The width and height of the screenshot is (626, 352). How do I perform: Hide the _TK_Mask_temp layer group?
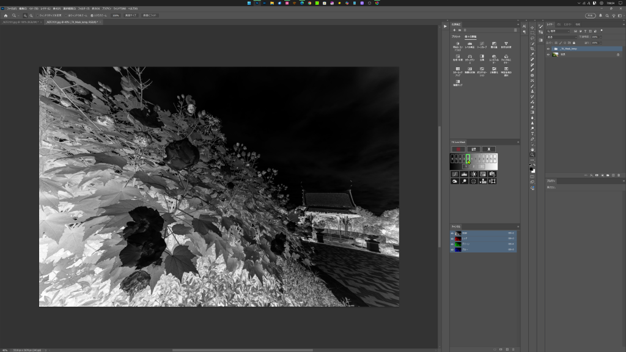coord(548,48)
